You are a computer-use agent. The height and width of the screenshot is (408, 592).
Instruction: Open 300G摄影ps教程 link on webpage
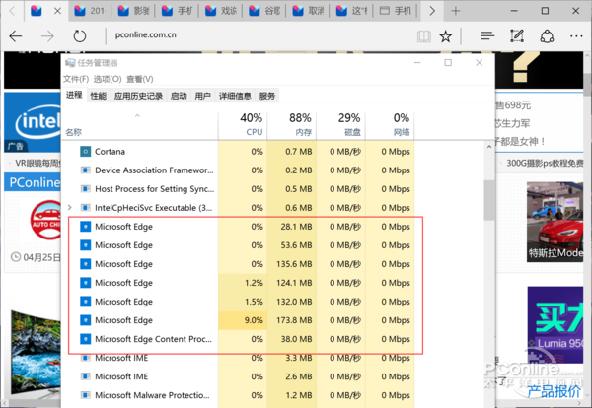pos(545,163)
